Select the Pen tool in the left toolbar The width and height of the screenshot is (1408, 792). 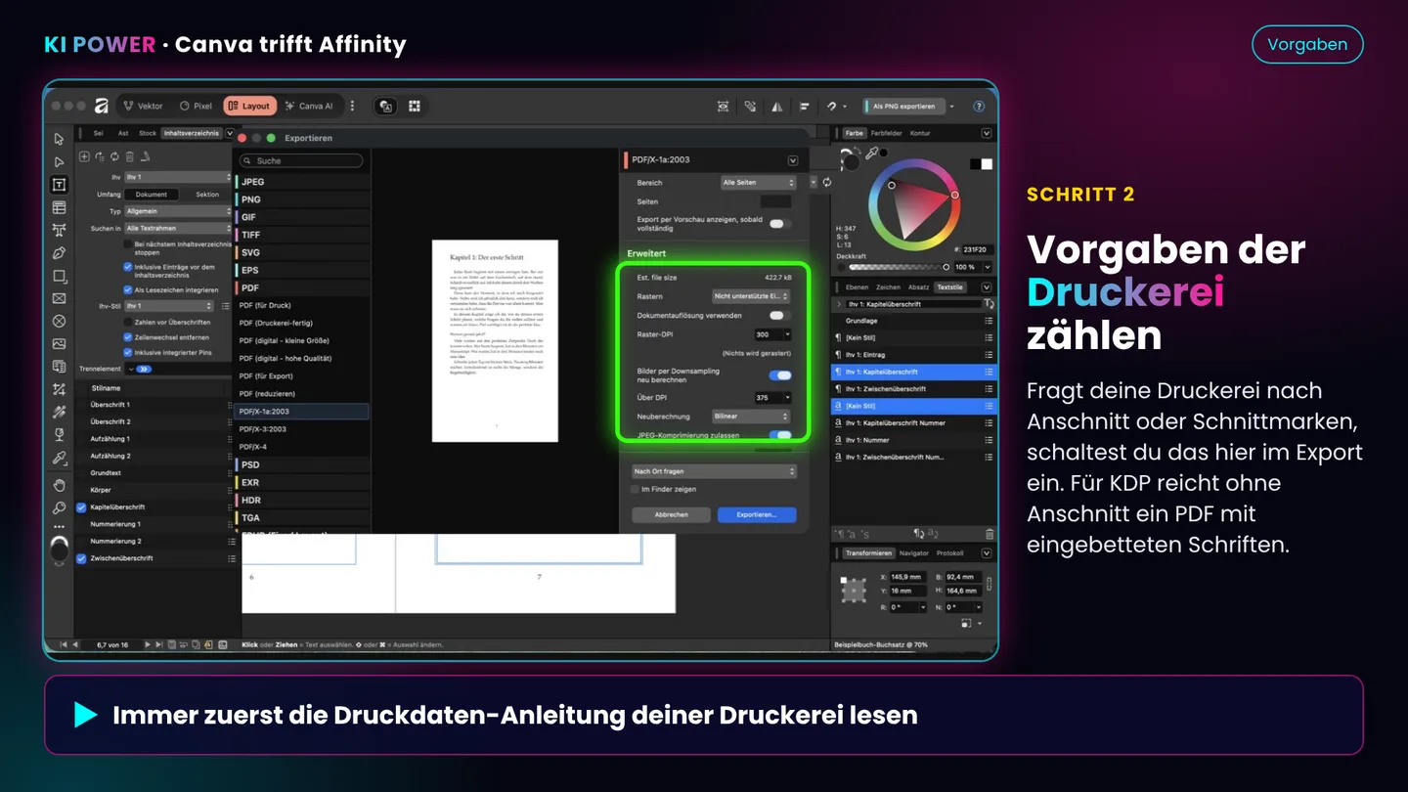pyautogui.click(x=60, y=253)
